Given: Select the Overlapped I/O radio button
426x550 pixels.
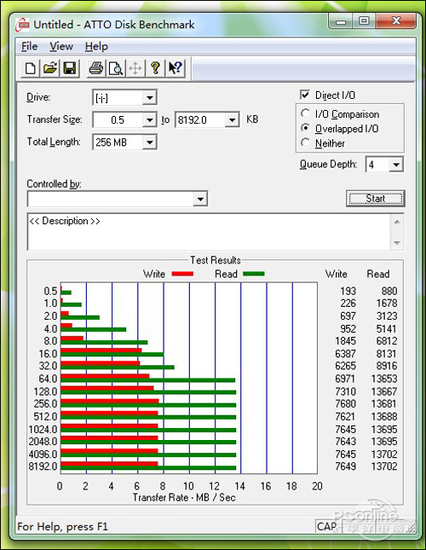Looking at the screenshot, I should [x=305, y=129].
